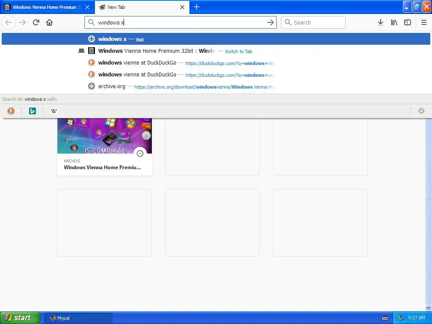
Task: Close the New Tab tab
Action: (x=182, y=7)
